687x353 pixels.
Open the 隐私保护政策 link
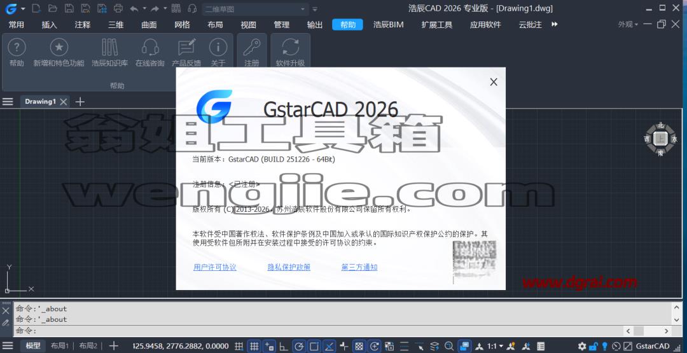click(x=289, y=267)
